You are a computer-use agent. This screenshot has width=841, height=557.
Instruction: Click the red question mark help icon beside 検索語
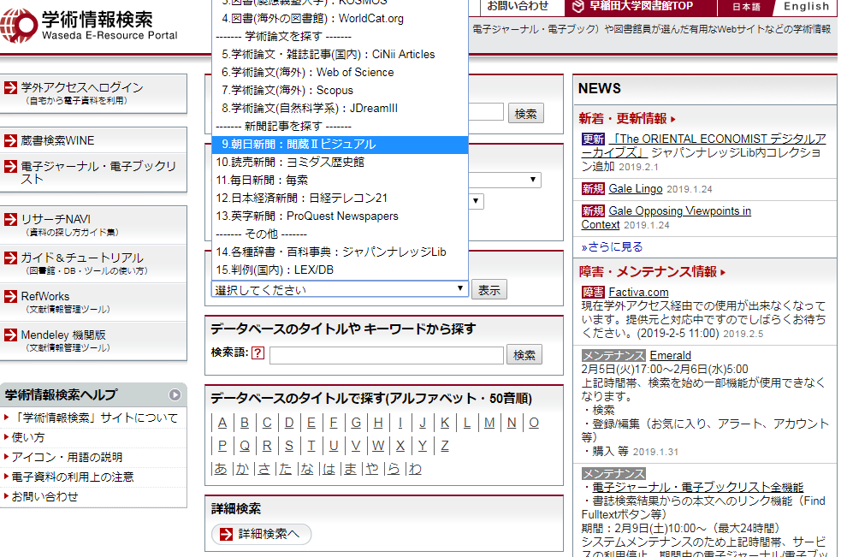(258, 353)
